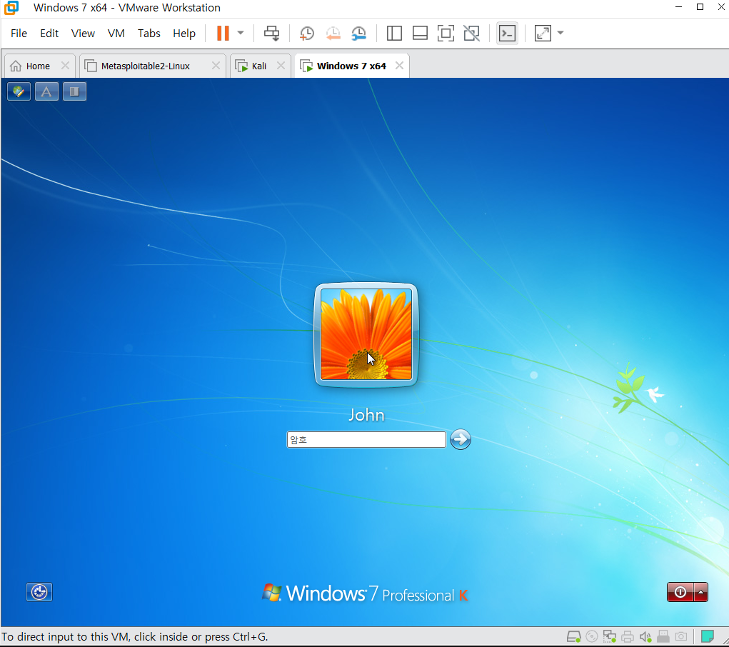Click the hard disk status icon
Image resolution: width=729 pixels, height=647 pixels.
(x=573, y=636)
